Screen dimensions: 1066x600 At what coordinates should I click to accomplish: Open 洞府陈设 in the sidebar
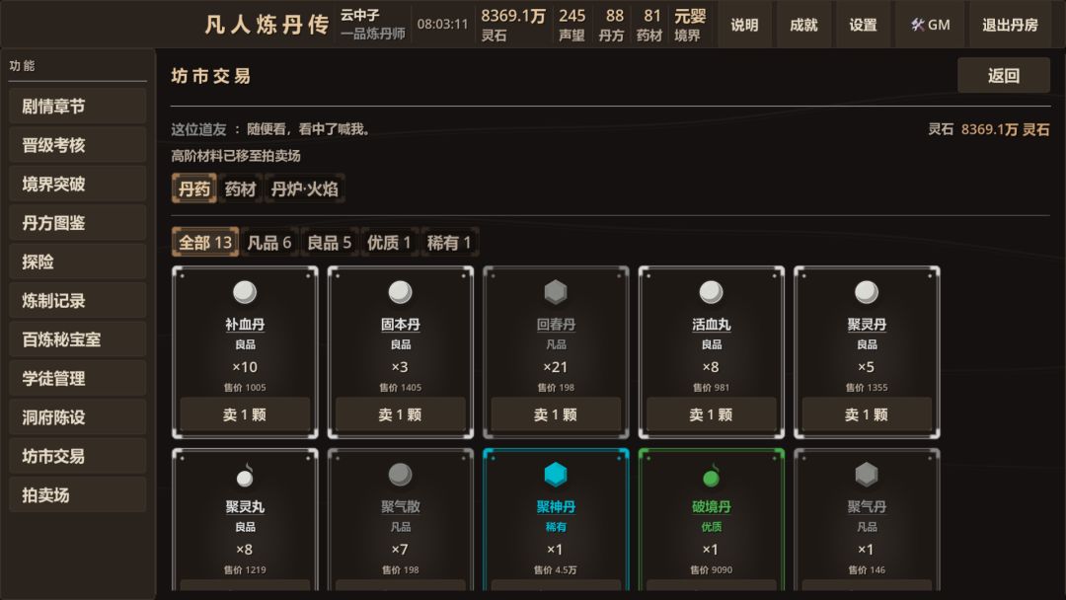tap(78, 417)
